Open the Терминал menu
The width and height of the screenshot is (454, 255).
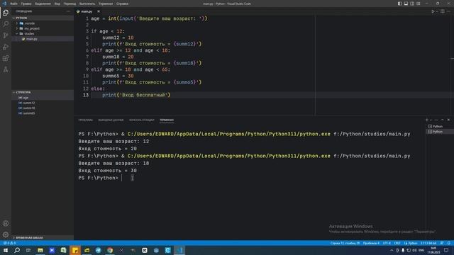pos(106,4)
